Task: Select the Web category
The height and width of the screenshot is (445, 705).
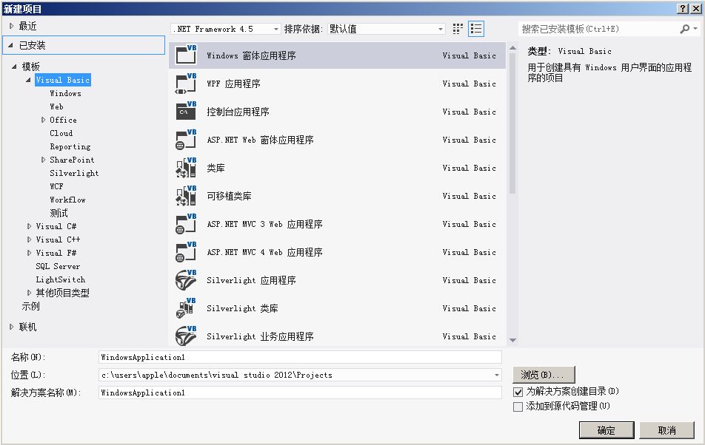Action: (56, 106)
